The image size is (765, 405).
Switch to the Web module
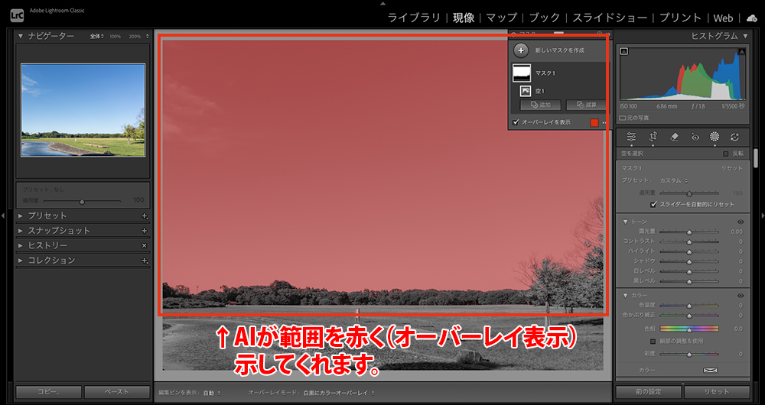click(x=723, y=18)
